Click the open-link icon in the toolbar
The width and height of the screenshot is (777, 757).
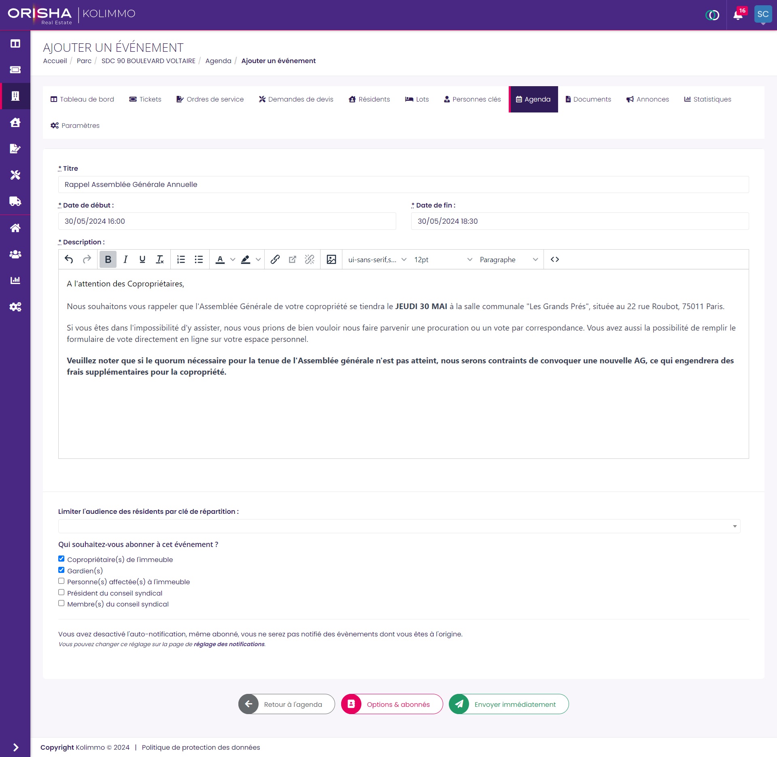292,259
